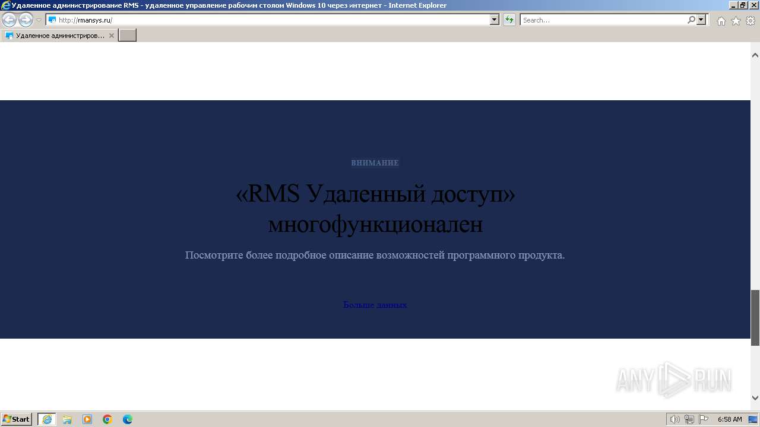Select the 'Удаленное администриров...' tab
Image resolution: width=760 pixels, height=427 pixels.
pyautogui.click(x=59, y=36)
